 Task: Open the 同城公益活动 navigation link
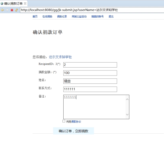(79, 17)
